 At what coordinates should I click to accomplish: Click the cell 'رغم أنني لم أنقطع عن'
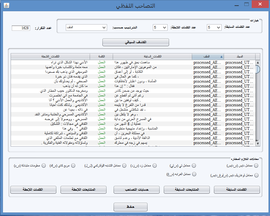click(152, 95)
